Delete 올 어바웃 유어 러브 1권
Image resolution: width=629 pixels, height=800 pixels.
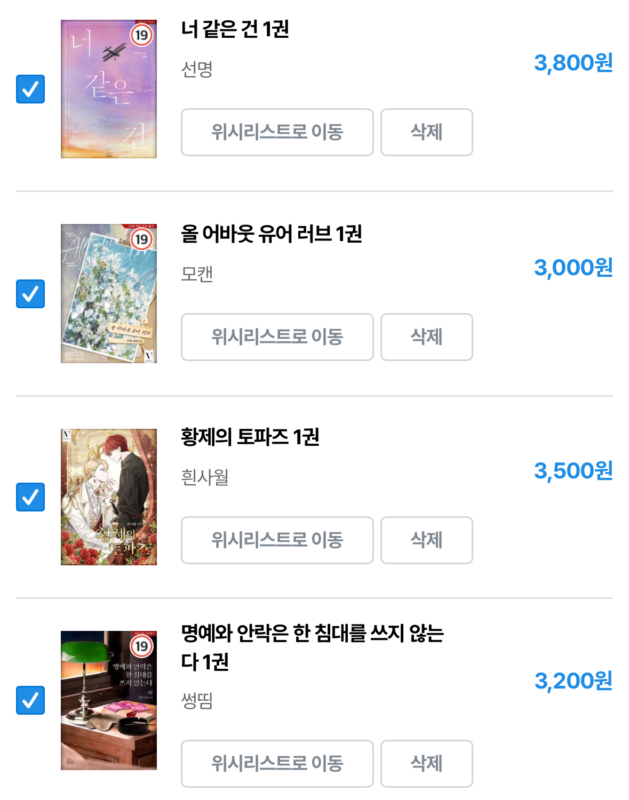click(x=427, y=337)
